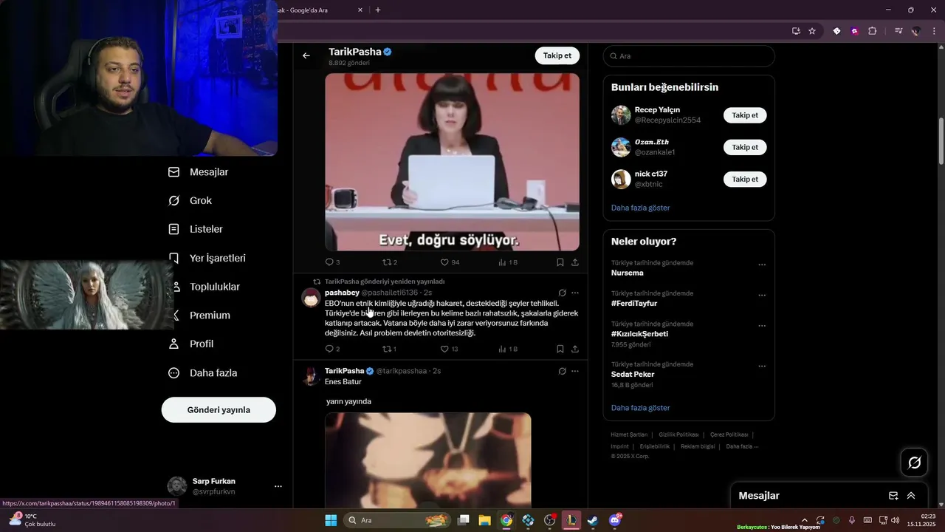
Task: Open Chrome media controls icon
Action: pos(898,31)
